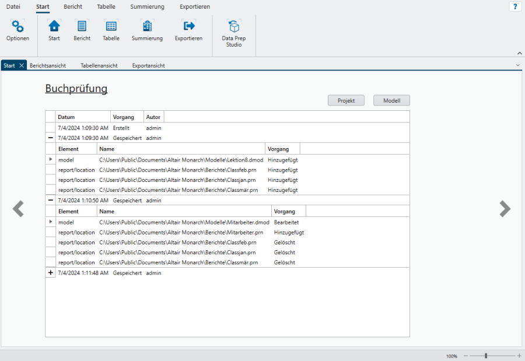Click the Projekt button
Viewport: 525px width, 361px height.
[x=346, y=100]
